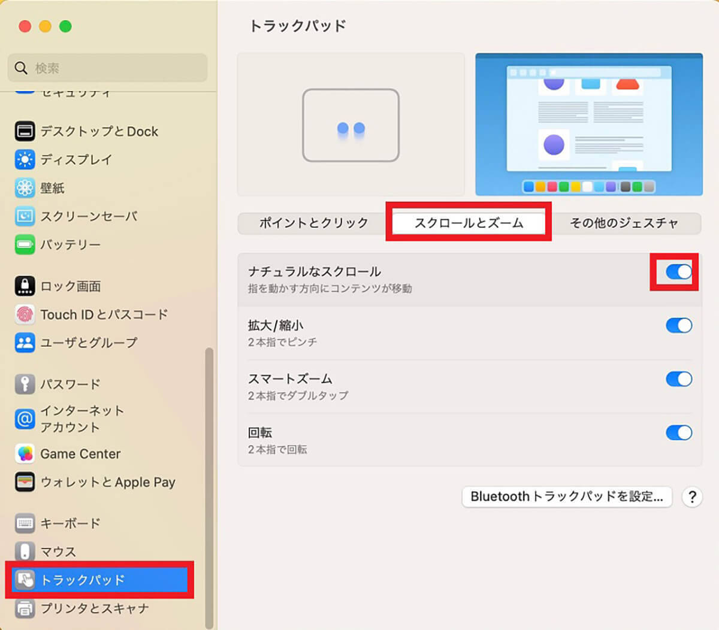Click the トラックパッド hand icon
The image size is (719, 630).
[x=25, y=580]
